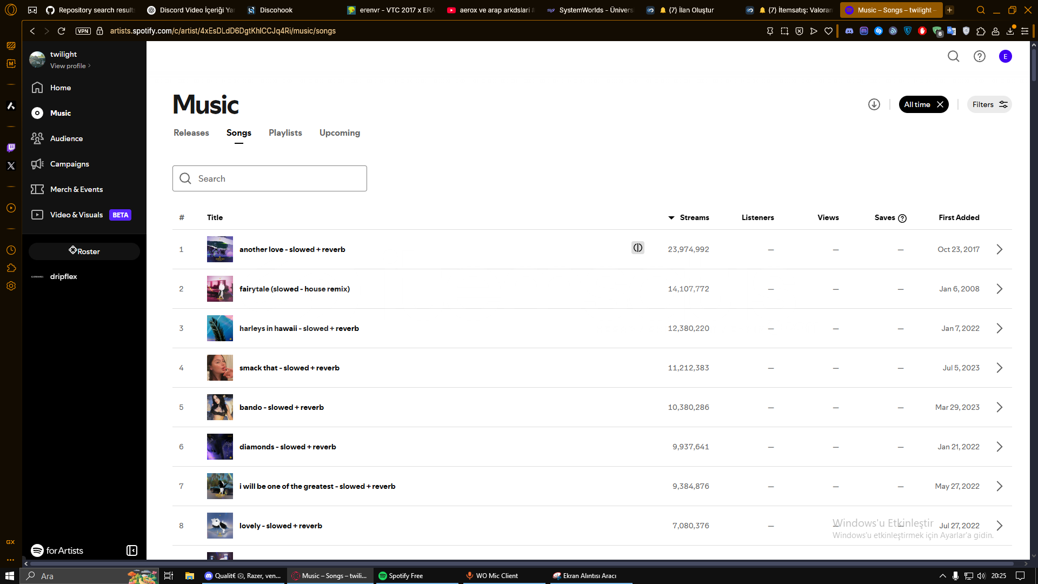
Task: Open the Discord extension icon
Action: [x=849, y=31]
